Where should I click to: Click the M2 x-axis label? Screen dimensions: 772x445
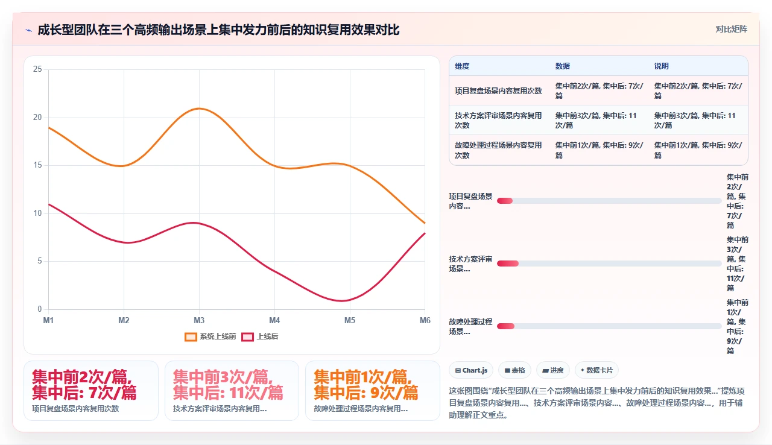coord(124,321)
